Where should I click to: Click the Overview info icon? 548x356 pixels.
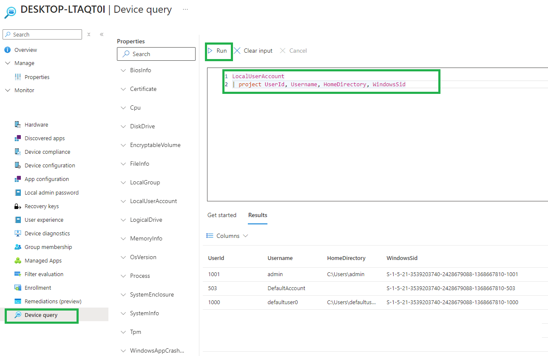click(7, 50)
